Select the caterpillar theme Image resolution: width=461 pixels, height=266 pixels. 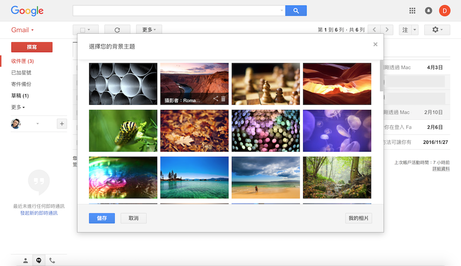123,131
